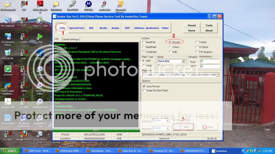Launch the Advanced SystemCare shortcut

[x=24, y=118]
